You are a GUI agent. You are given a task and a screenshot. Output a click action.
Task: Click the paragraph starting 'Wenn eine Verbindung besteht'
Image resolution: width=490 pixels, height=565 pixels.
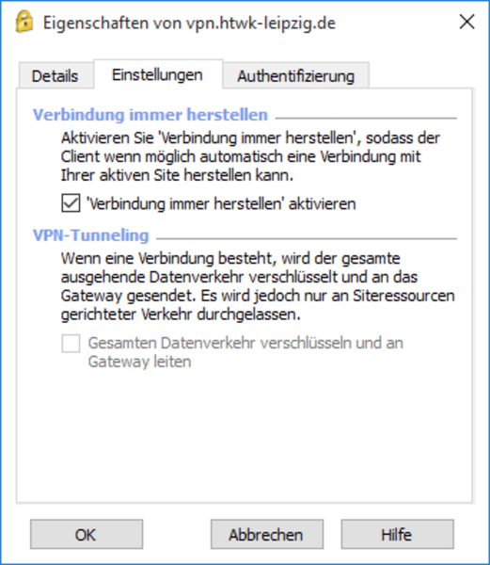point(258,286)
